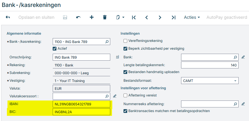The image size is (249, 121).
Task: Open lookup magnifier for Bank-/kasrekening
Action: tap(107, 42)
